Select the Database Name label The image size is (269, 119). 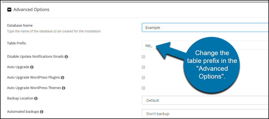tap(20, 25)
